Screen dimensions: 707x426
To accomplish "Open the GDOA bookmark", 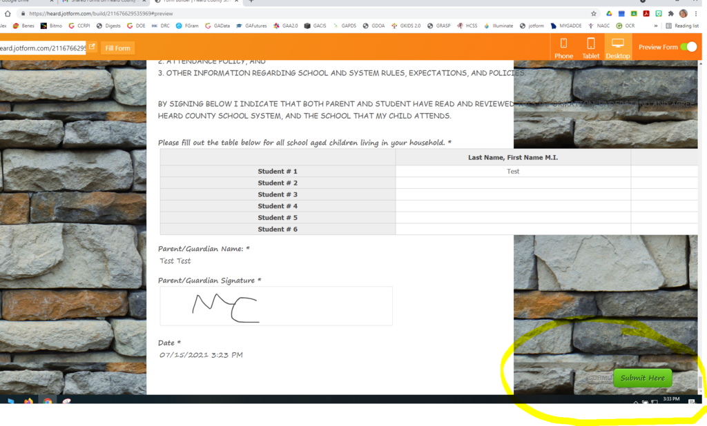I will tap(374, 26).
